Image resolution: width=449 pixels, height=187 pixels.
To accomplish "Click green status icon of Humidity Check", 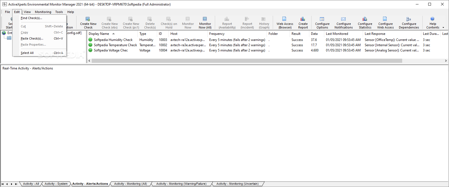I will pyautogui.click(x=90, y=40).
